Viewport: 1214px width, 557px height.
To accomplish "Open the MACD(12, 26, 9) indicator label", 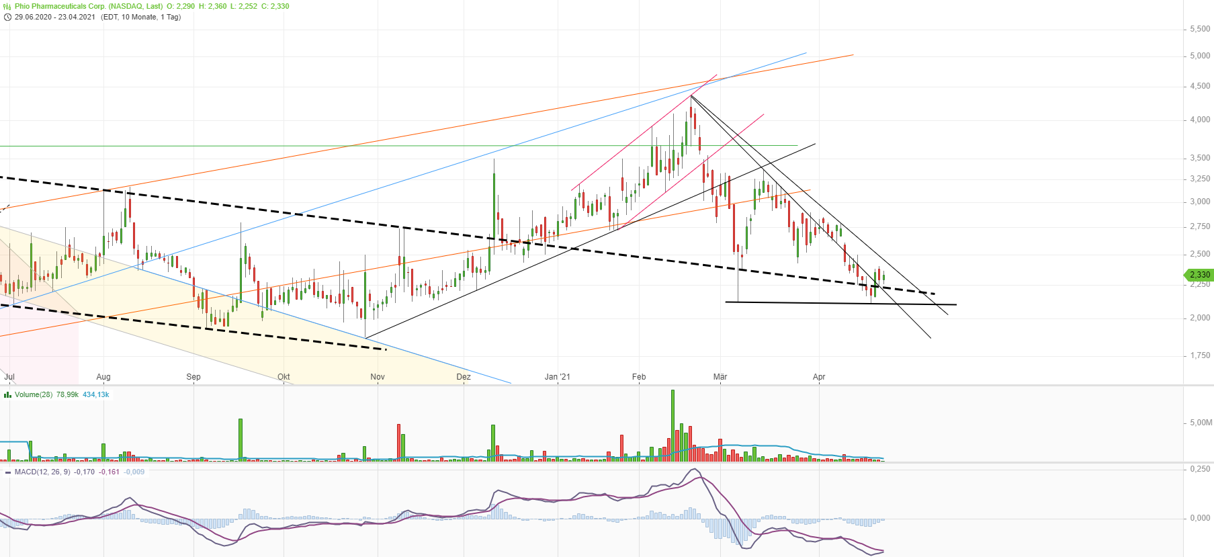I will (42, 472).
